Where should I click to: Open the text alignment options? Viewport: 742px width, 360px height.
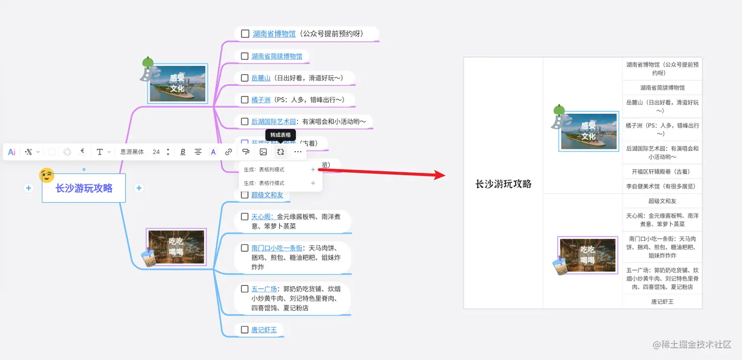pos(198,152)
